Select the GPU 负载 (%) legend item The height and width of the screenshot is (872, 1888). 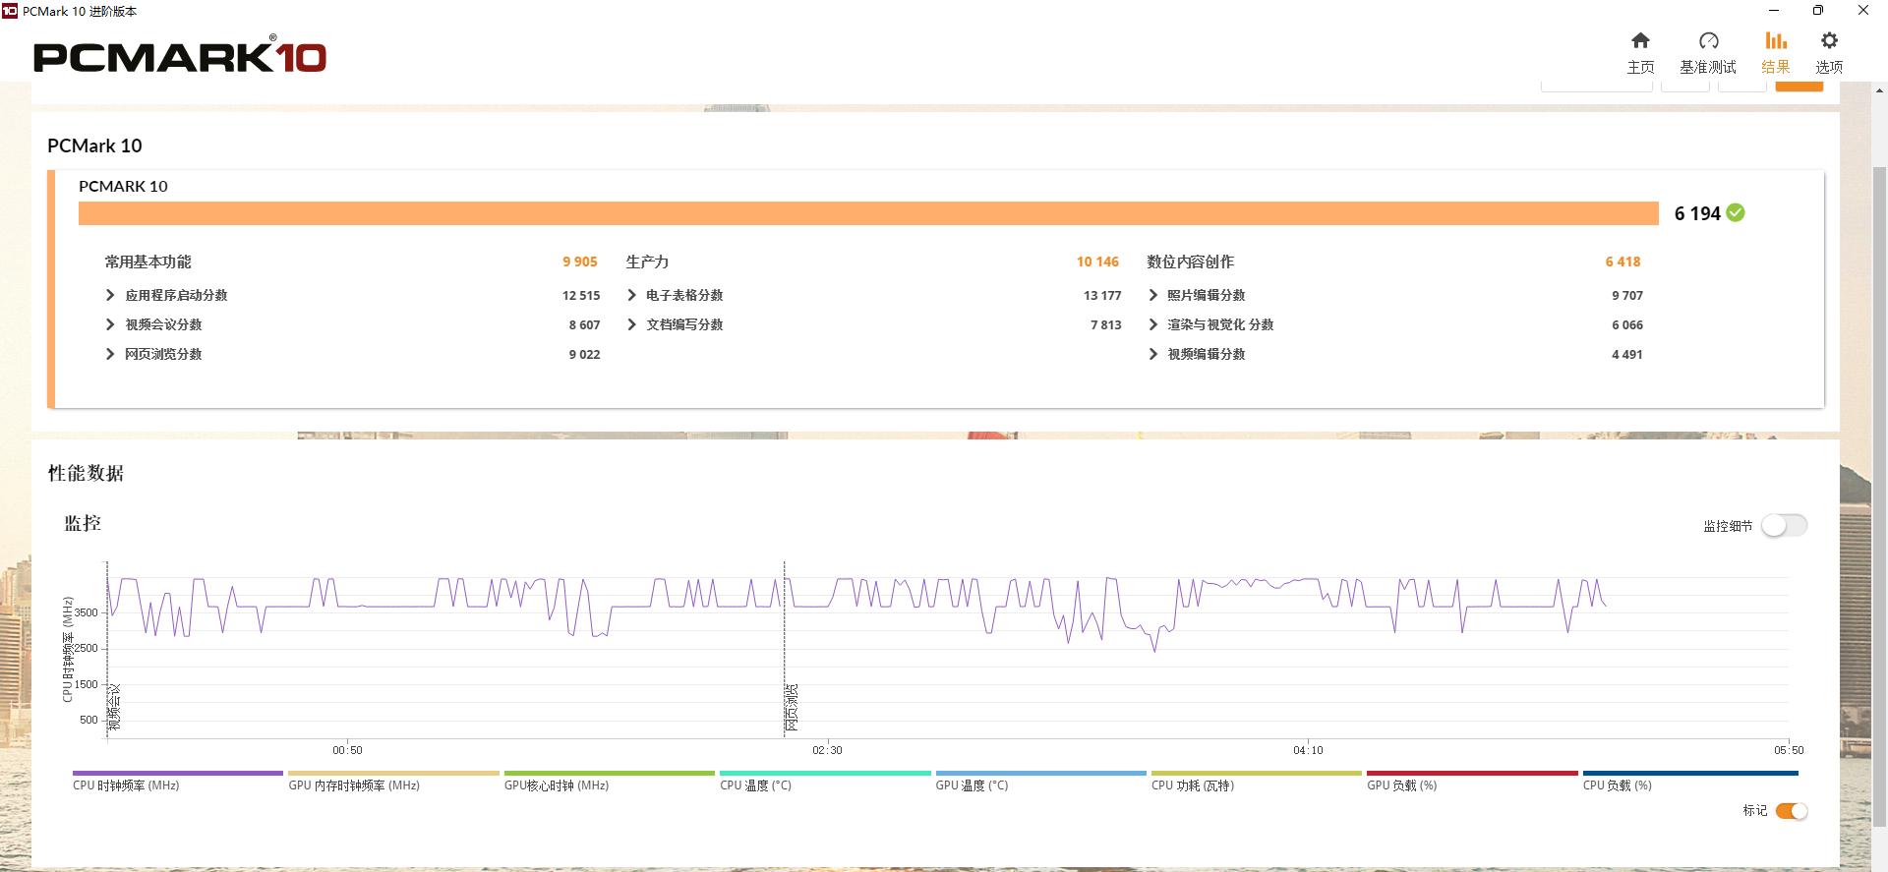1401,785
